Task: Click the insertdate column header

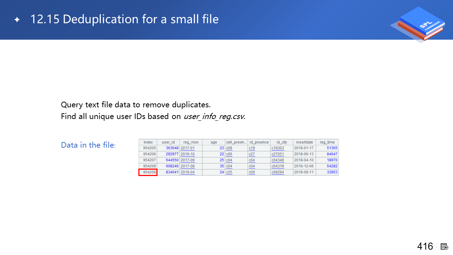Action: (x=304, y=142)
